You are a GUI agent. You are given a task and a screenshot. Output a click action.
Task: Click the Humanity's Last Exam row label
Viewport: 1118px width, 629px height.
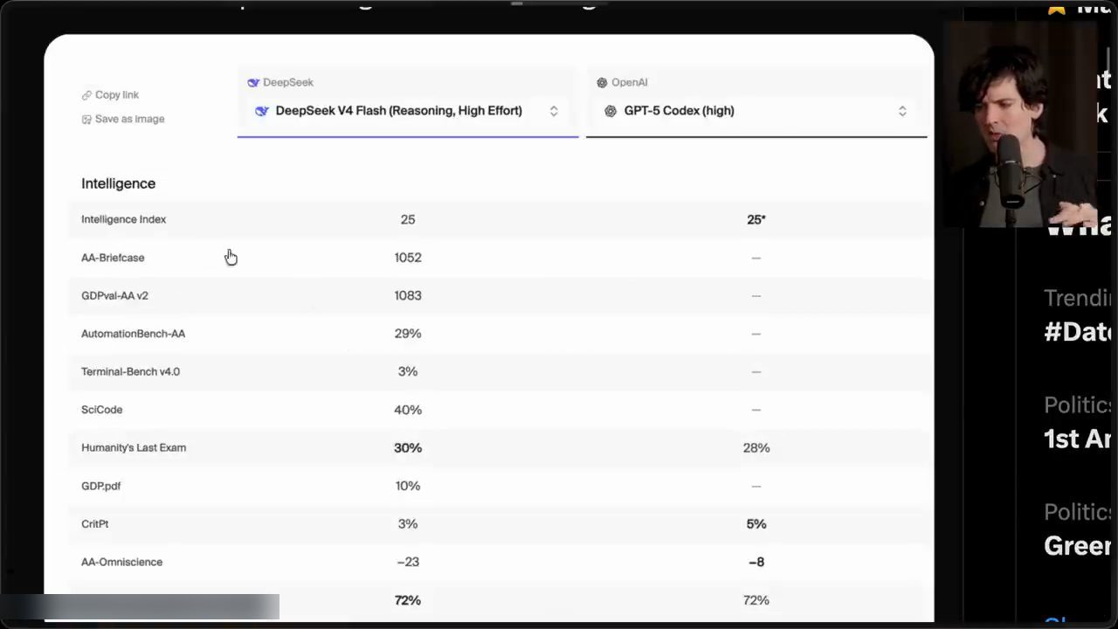134,447
